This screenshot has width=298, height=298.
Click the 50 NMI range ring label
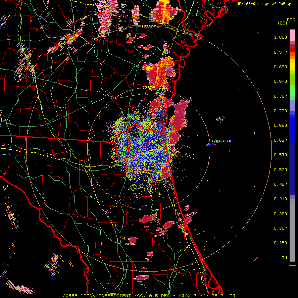click(149, 88)
